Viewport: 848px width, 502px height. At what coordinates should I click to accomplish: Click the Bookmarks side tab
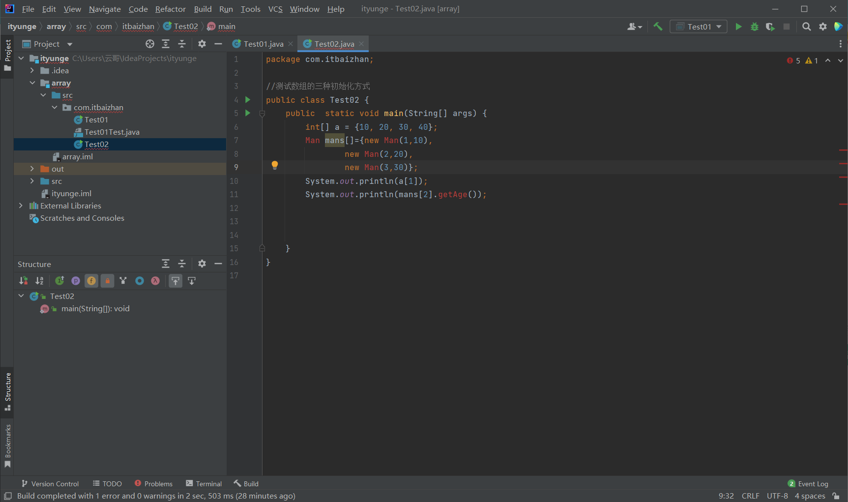7,445
